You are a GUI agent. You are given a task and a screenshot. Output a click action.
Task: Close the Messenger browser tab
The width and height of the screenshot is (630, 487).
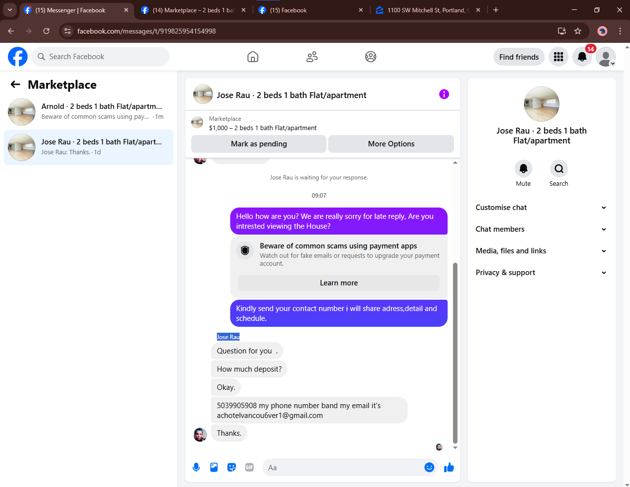(126, 10)
